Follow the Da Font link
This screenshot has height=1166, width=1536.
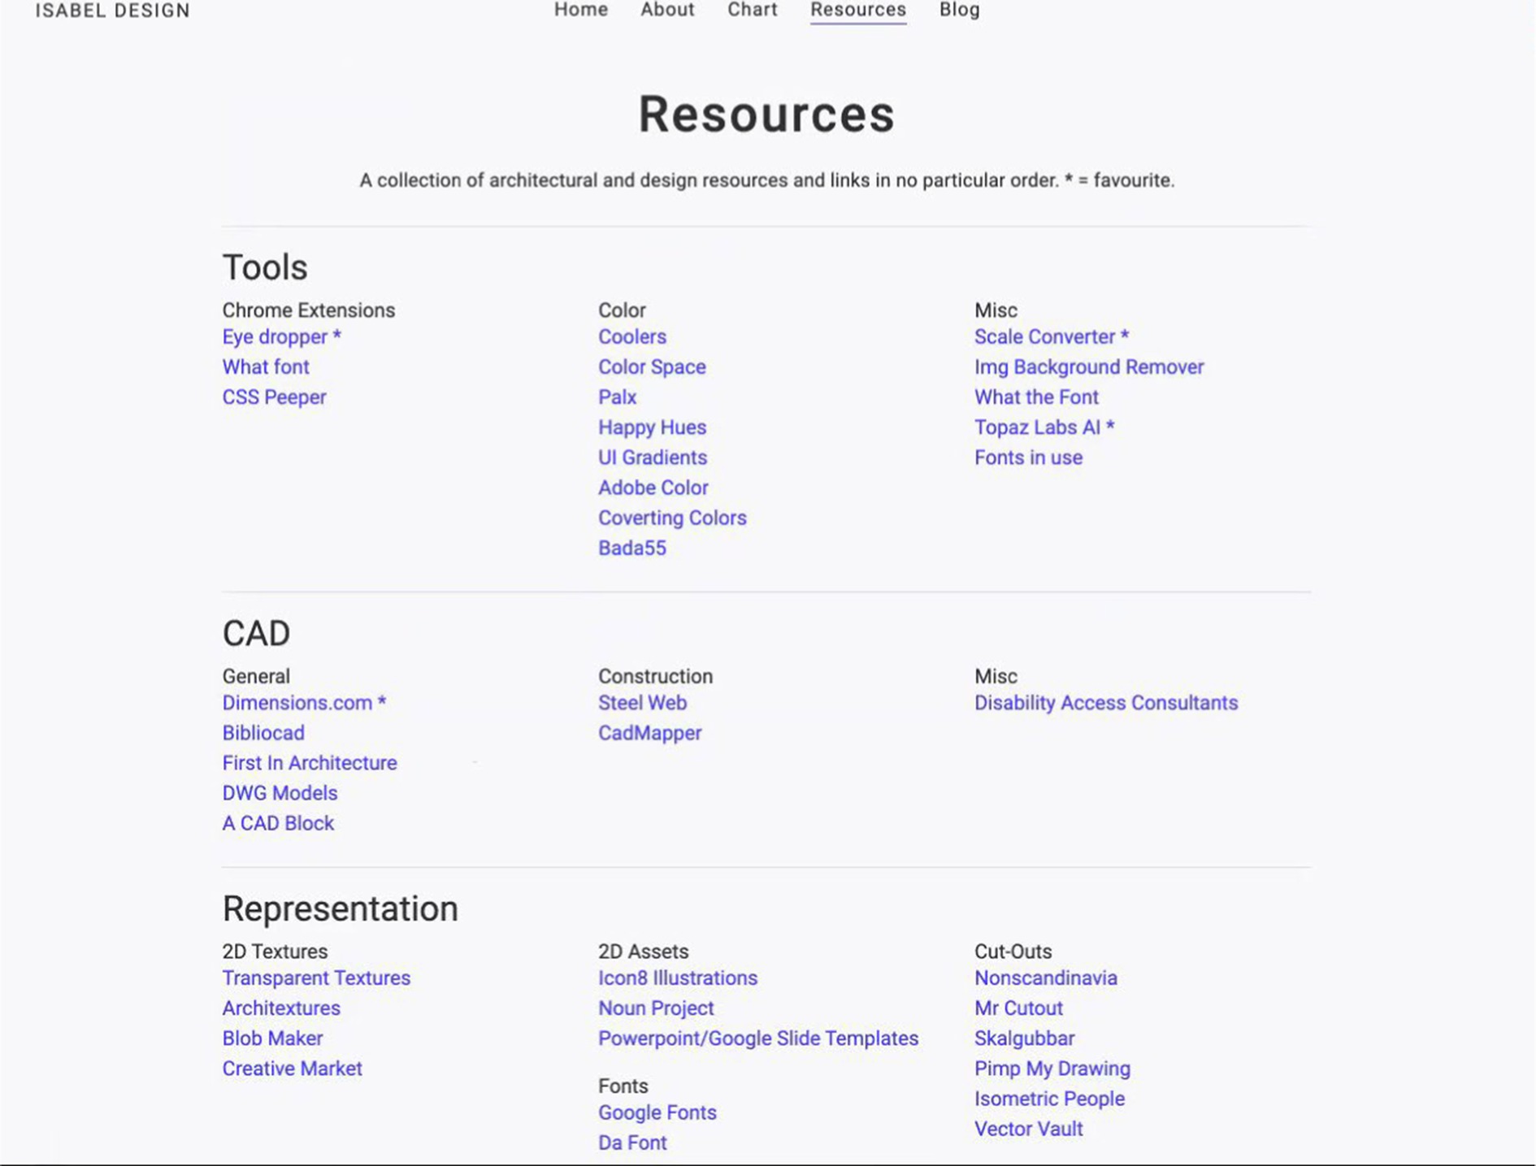point(631,1142)
